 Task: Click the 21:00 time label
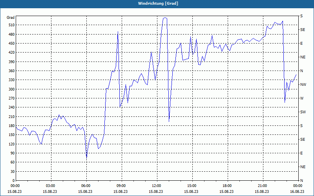click(x=262, y=185)
